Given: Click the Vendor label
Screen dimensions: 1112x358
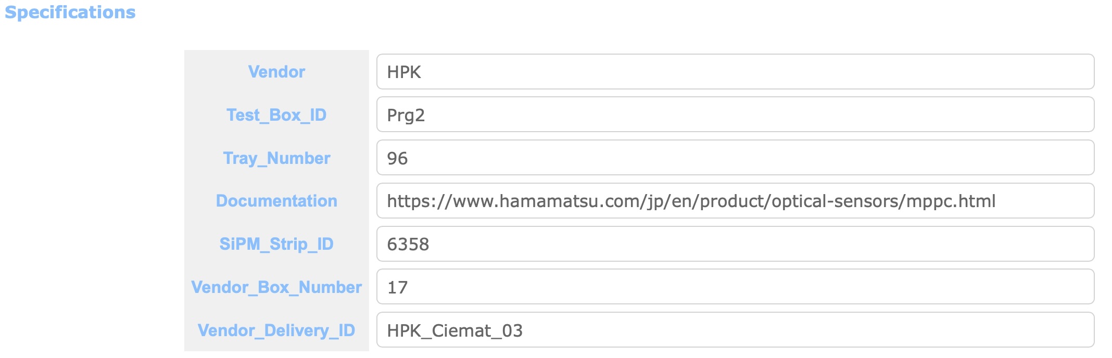Looking at the screenshot, I should click(x=276, y=72).
